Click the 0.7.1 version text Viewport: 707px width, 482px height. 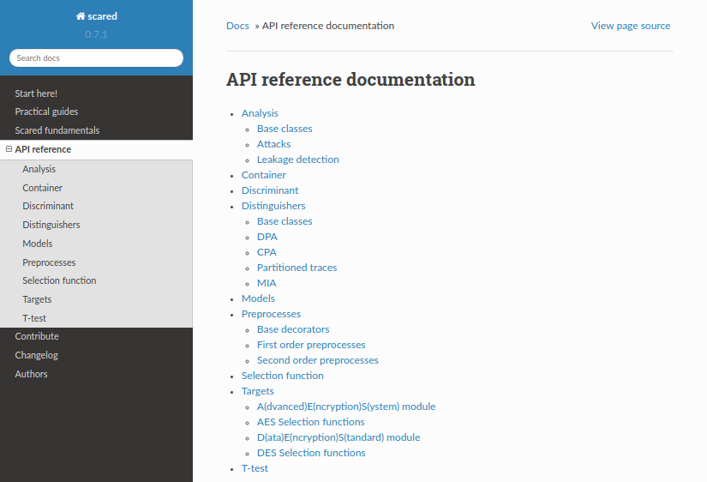[x=96, y=34]
